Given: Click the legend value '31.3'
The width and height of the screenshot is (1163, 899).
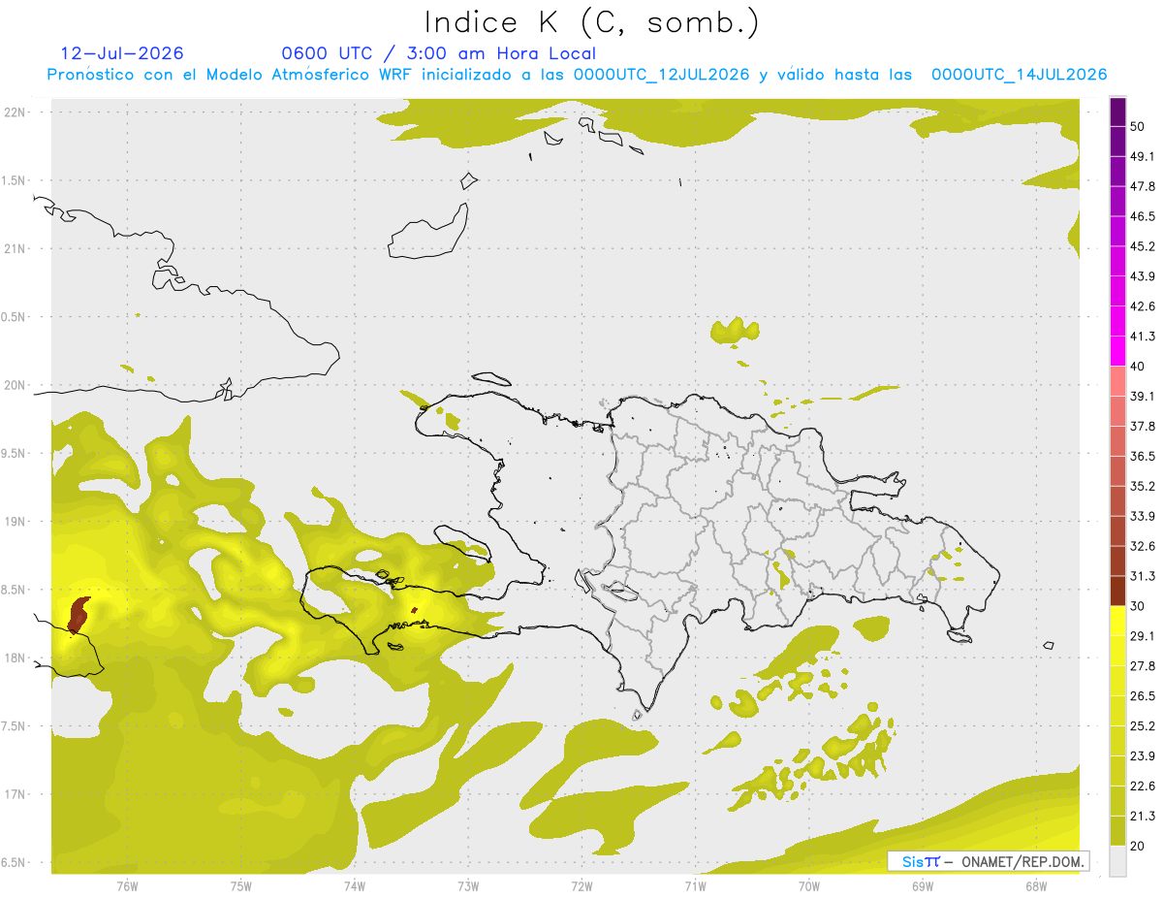Looking at the screenshot, I should (1143, 576).
